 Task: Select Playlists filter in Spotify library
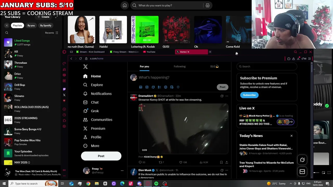point(17,25)
